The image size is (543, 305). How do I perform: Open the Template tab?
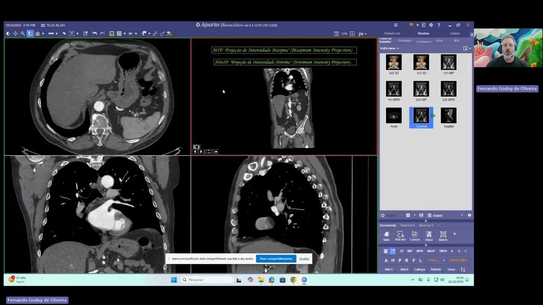point(405,41)
